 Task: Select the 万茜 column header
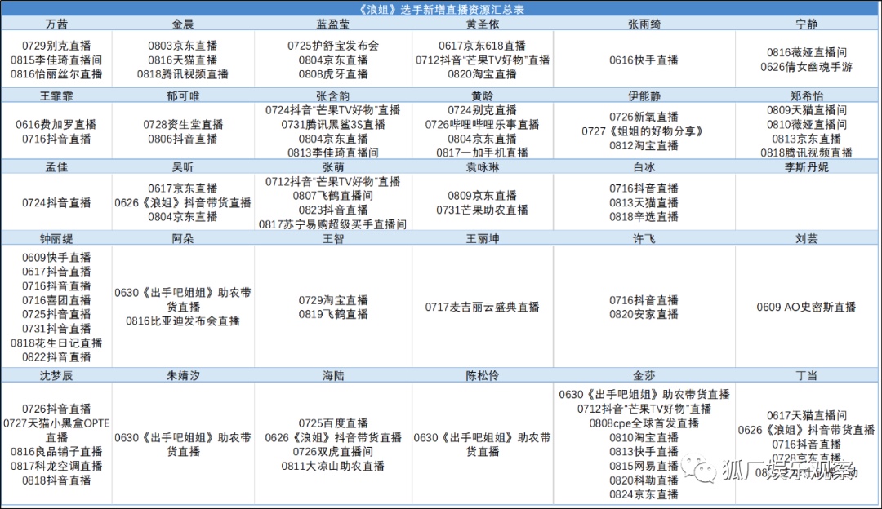[57, 24]
